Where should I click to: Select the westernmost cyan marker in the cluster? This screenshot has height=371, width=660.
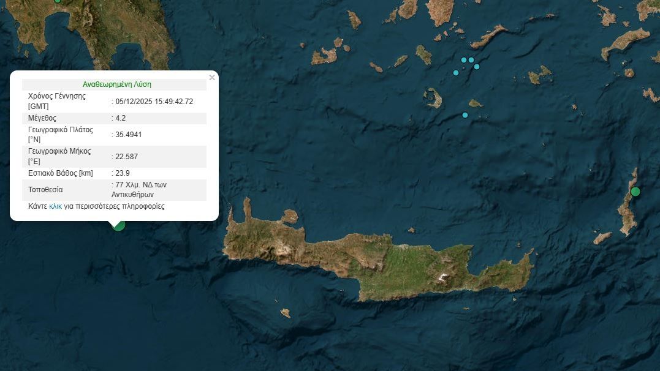[456, 73]
